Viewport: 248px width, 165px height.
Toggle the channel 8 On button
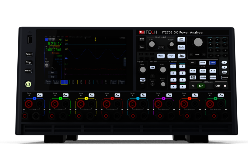(x=221, y=95)
